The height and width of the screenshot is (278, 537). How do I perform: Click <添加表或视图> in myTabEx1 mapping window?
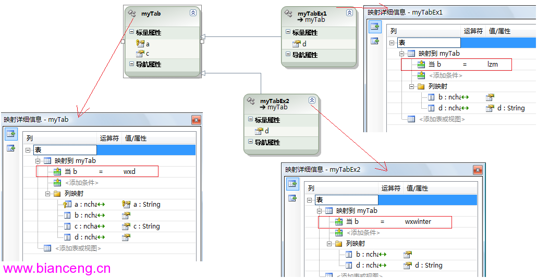pyautogui.click(x=442, y=119)
